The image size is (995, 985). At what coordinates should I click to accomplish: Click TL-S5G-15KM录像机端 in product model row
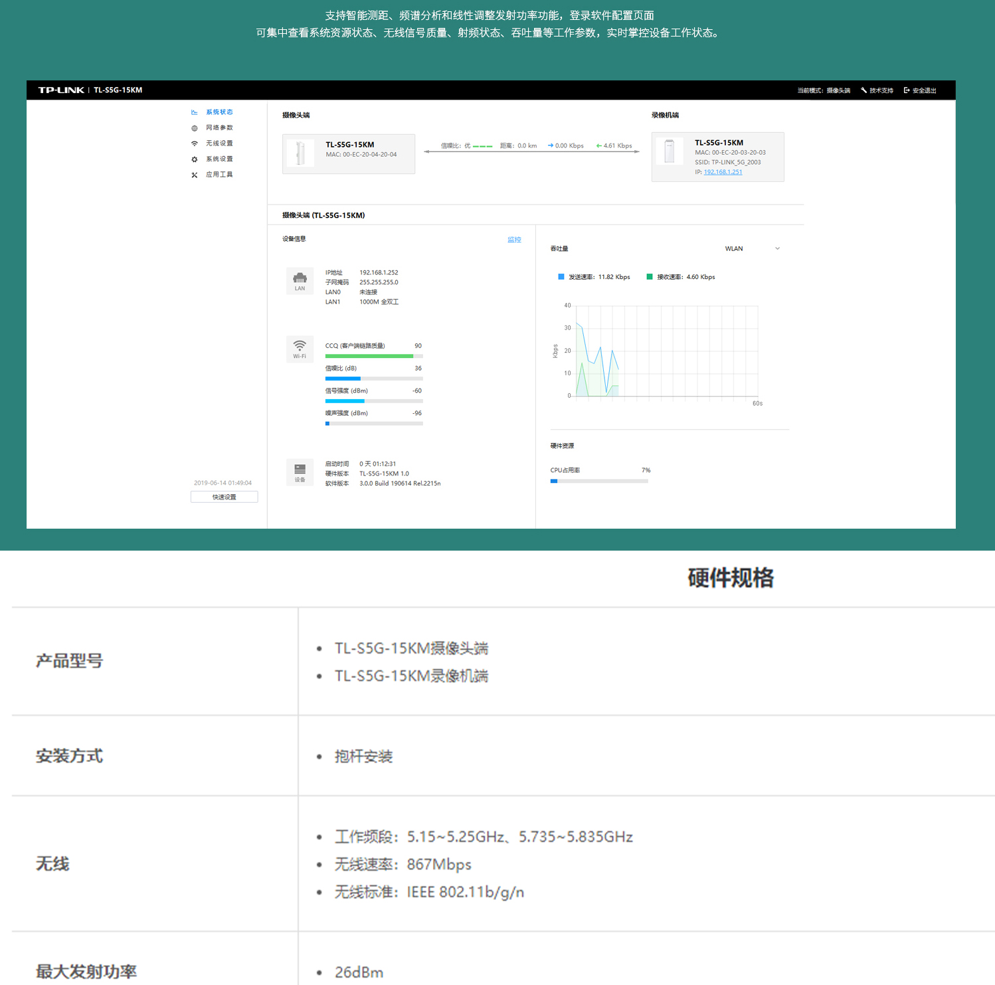411,676
